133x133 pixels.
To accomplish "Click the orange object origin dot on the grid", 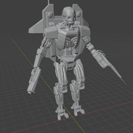I will click(x=70, y=114).
